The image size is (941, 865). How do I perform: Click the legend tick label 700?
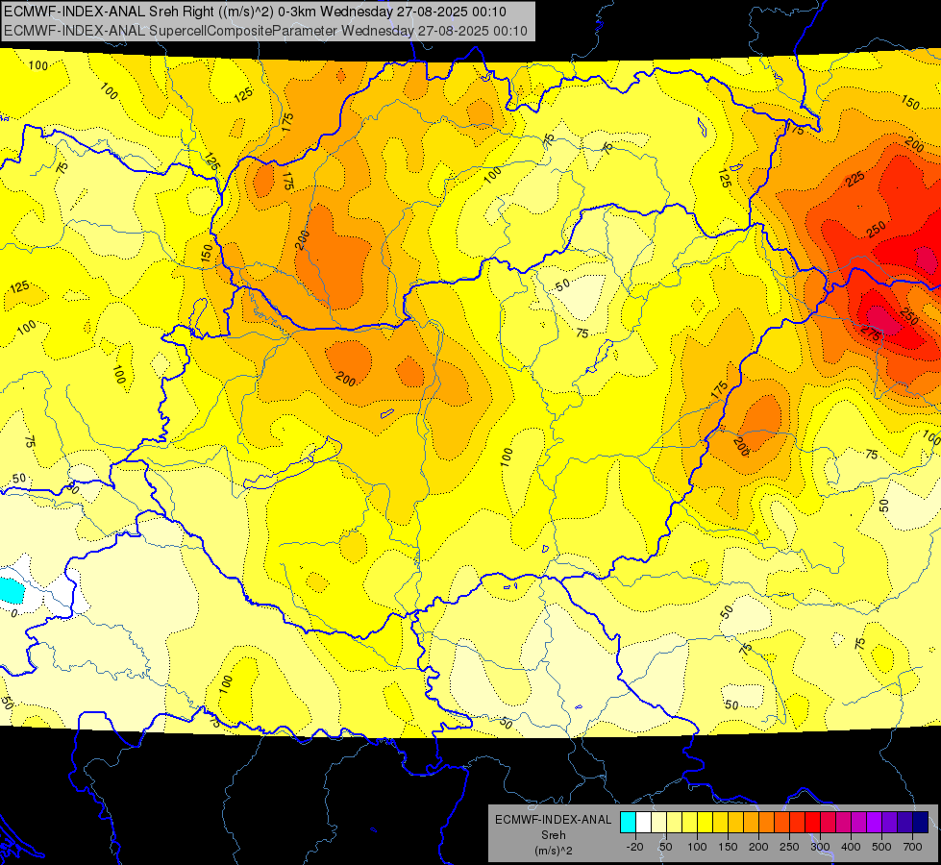pyautogui.click(x=912, y=847)
